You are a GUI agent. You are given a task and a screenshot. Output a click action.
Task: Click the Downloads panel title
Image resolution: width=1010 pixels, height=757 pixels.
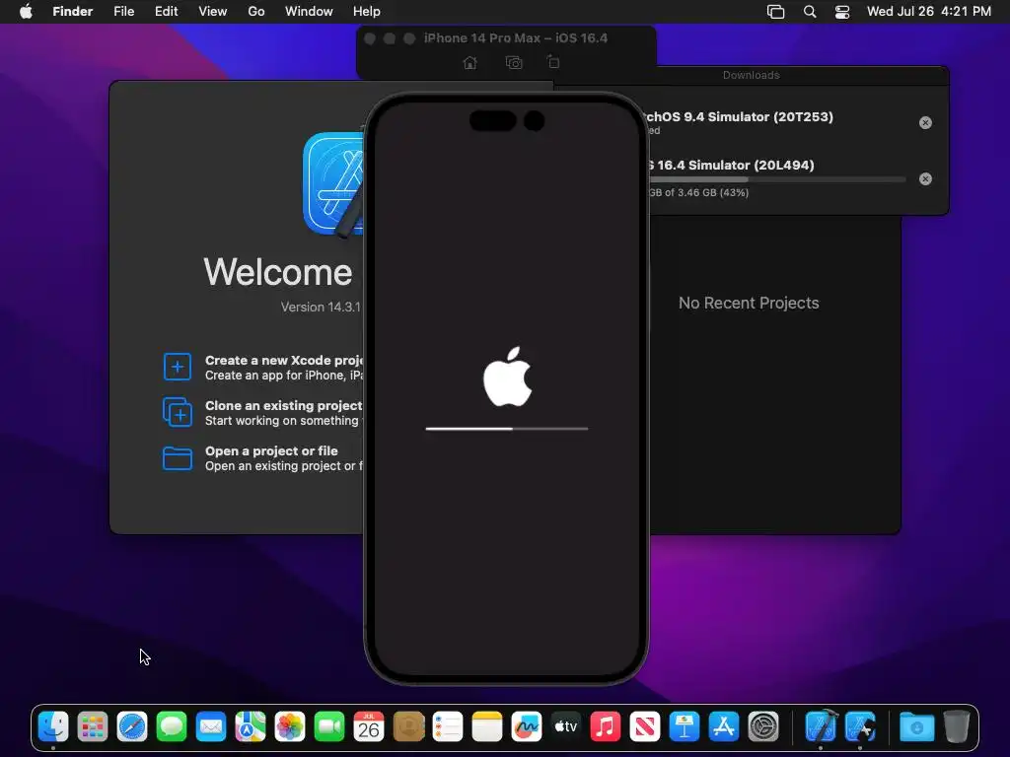(751, 75)
